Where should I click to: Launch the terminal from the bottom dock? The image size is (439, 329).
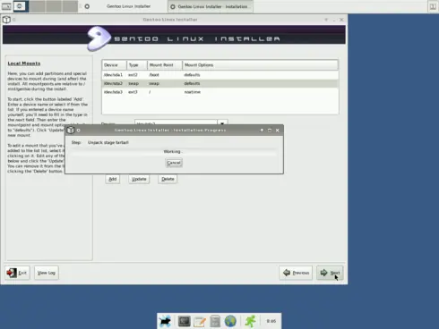[185, 321]
